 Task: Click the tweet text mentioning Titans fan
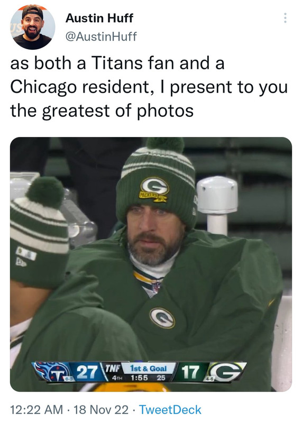click(149, 87)
